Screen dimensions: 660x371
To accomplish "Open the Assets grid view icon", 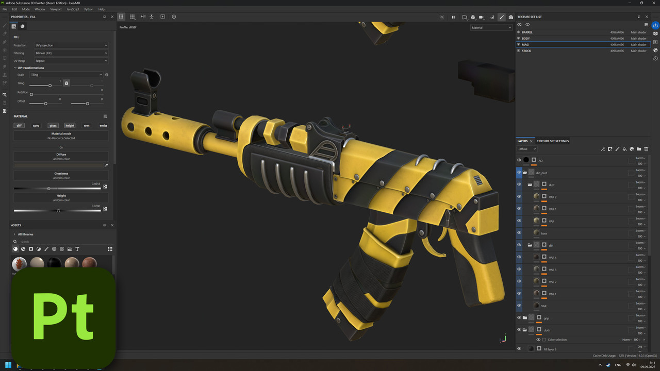I will (110, 249).
